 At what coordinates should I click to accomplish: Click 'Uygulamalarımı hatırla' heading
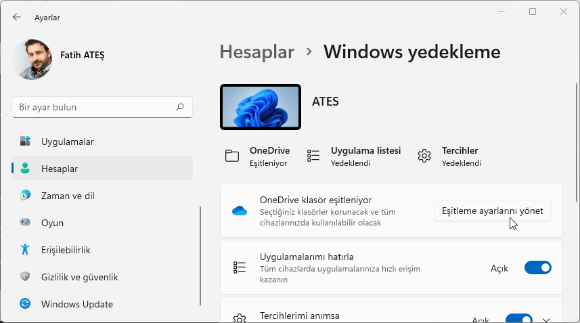tap(307, 257)
